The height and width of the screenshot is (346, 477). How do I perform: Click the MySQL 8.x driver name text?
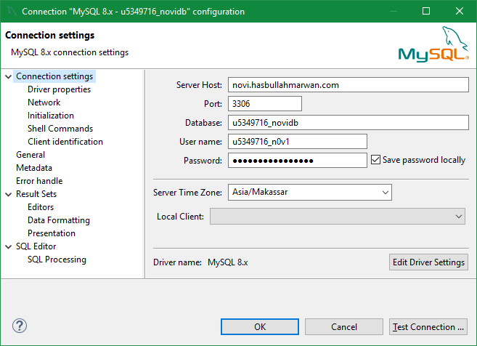227,262
